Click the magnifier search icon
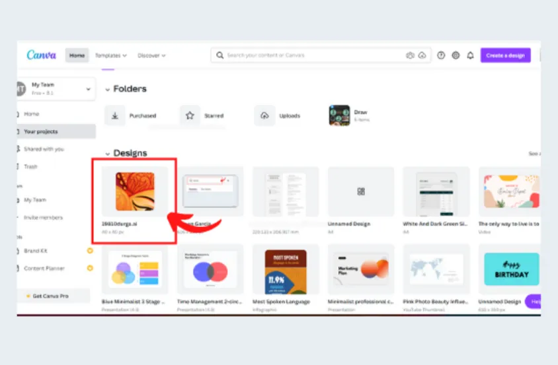Image resolution: width=558 pixels, height=365 pixels. point(220,55)
